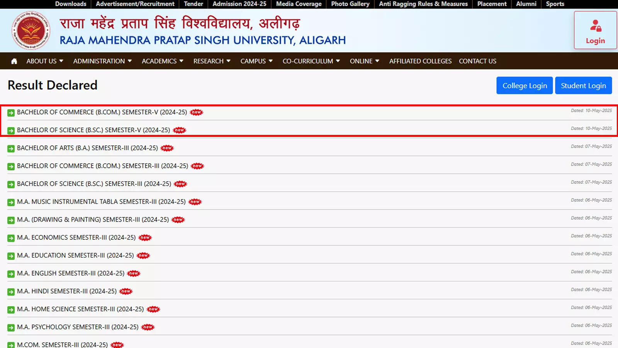The width and height of the screenshot is (618, 348).
Task: Open BACHELOR OF COMMERCE SEMESTER-V result
Action: 102,112
